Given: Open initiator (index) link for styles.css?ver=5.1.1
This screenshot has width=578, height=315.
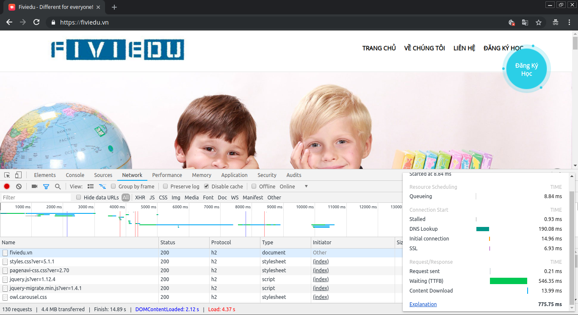Looking at the screenshot, I should pyautogui.click(x=321, y=262).
